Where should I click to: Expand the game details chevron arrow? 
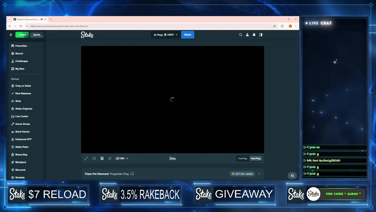[x=259, y=174]
